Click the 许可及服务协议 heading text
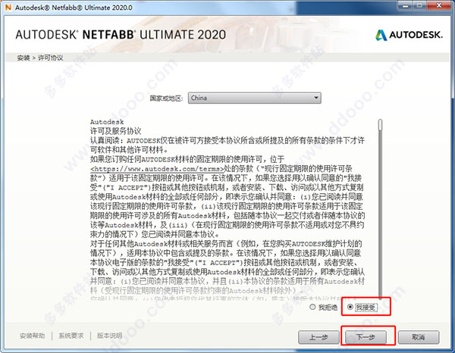The height and width of the screenshot is (353, 455). point(115,131)
